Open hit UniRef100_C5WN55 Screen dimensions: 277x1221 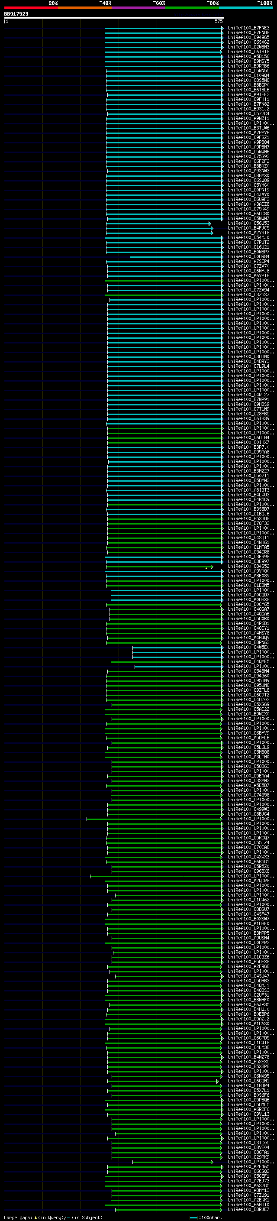[248, 71]
